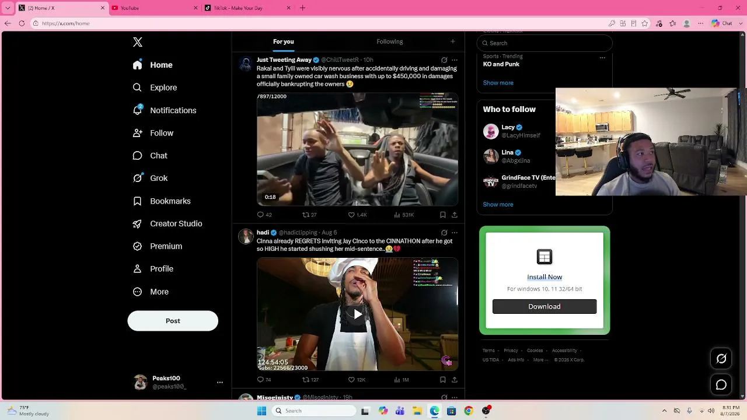
Task: Open the tab search dropdown
Action: pos(8,8)
